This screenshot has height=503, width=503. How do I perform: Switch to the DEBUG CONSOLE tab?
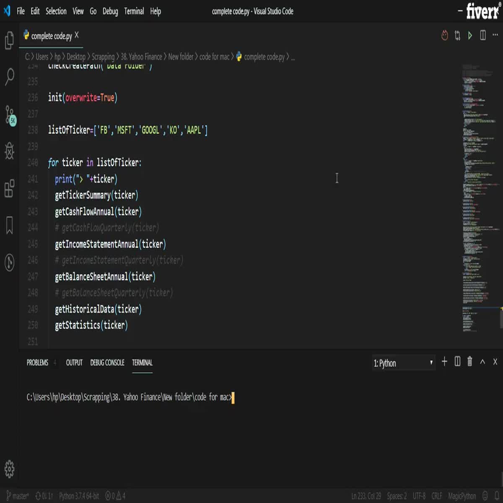107,363
